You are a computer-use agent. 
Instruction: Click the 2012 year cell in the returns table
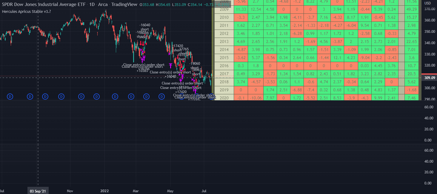click(224, 33)
